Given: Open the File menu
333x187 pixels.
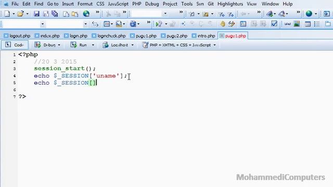Looking at the screenshot, I should pyautogui.click(x=15, y=4).
